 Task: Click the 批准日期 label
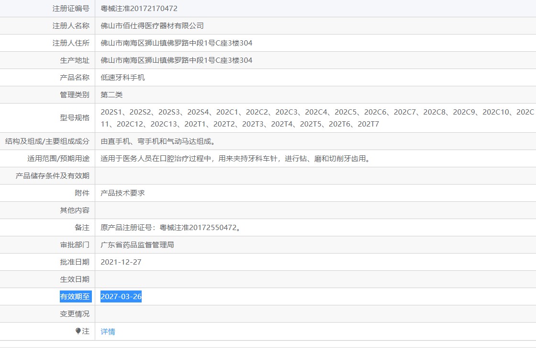point(75,262)
